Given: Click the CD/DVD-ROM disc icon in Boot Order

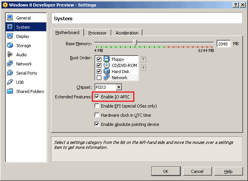Looking at the screenshot, I should pos(107,65).
